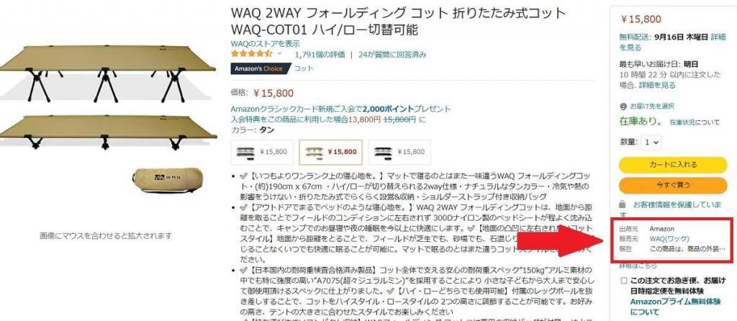Open the WAQのストアを表示 link

tap(265, 44)
